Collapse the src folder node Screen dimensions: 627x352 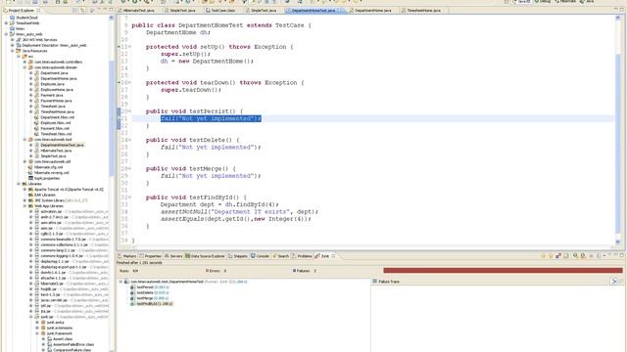(19, 57)
